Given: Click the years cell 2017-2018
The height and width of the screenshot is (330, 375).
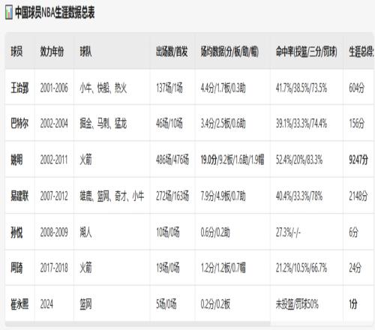Looking at the screenshot, I should [54, 268].
